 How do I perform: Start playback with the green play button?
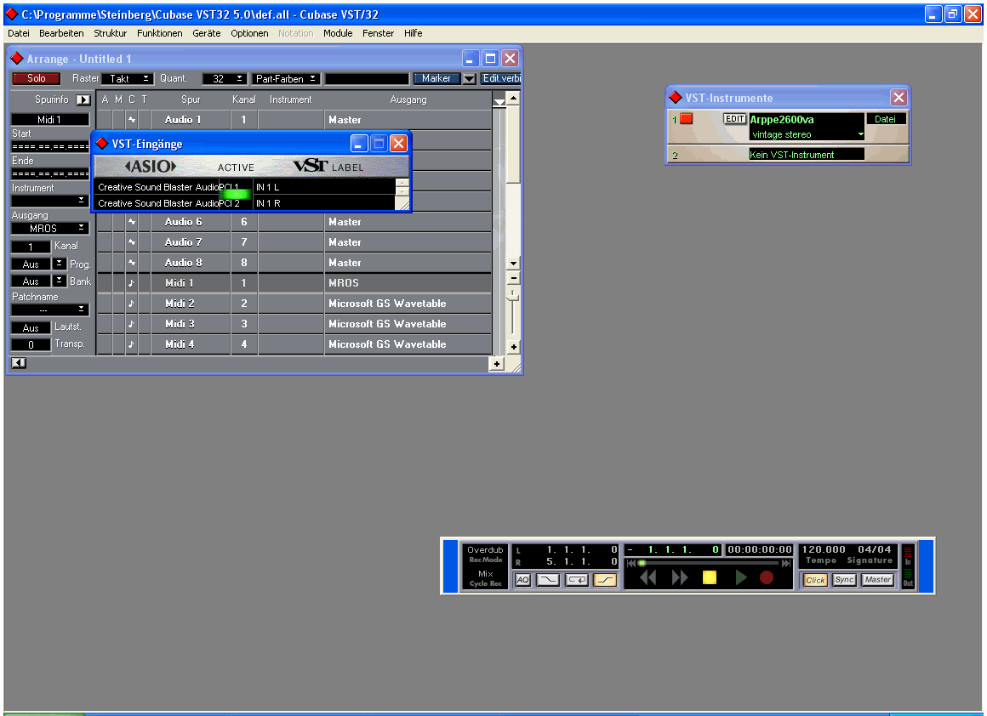741,577
